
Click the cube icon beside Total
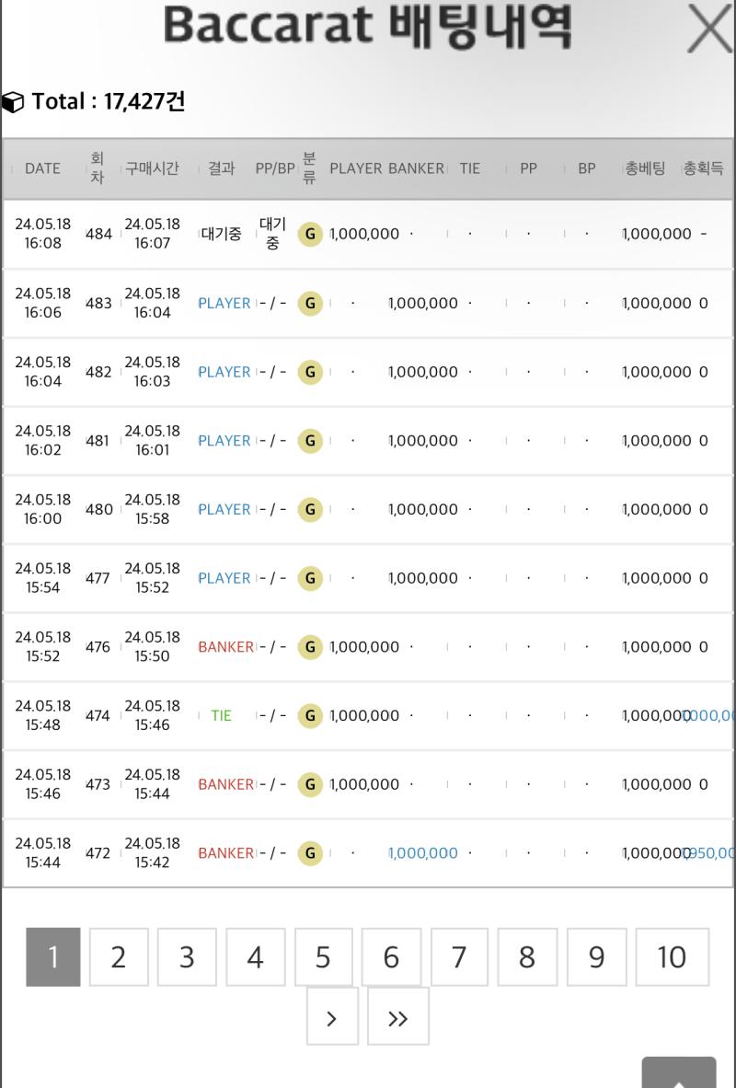13,102
